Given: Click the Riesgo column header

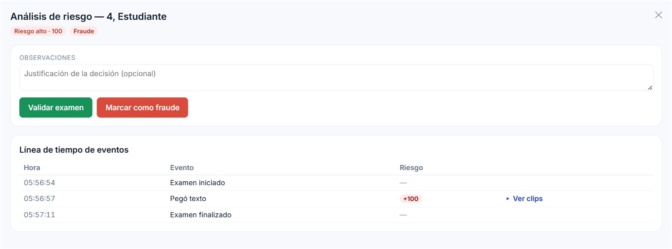Looking at the screenshot, I should point(411,168).
